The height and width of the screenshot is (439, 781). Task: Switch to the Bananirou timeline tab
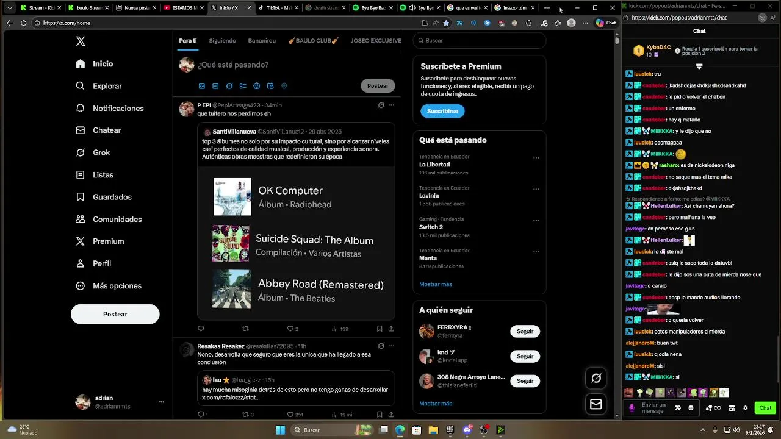pyautogui.click(x=262, y=40)
